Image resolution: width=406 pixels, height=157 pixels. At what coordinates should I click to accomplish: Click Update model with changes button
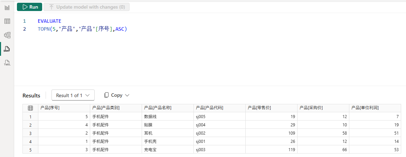[x=86, y=7]
